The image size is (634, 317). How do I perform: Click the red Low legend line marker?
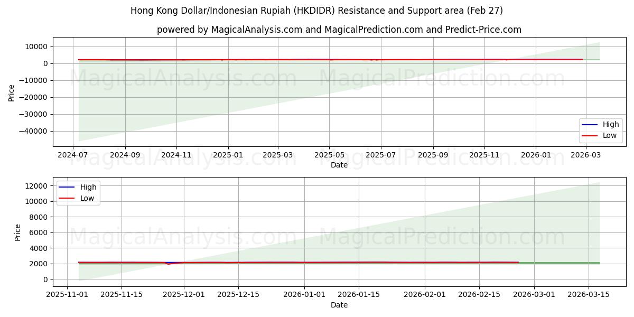[589, 135]
